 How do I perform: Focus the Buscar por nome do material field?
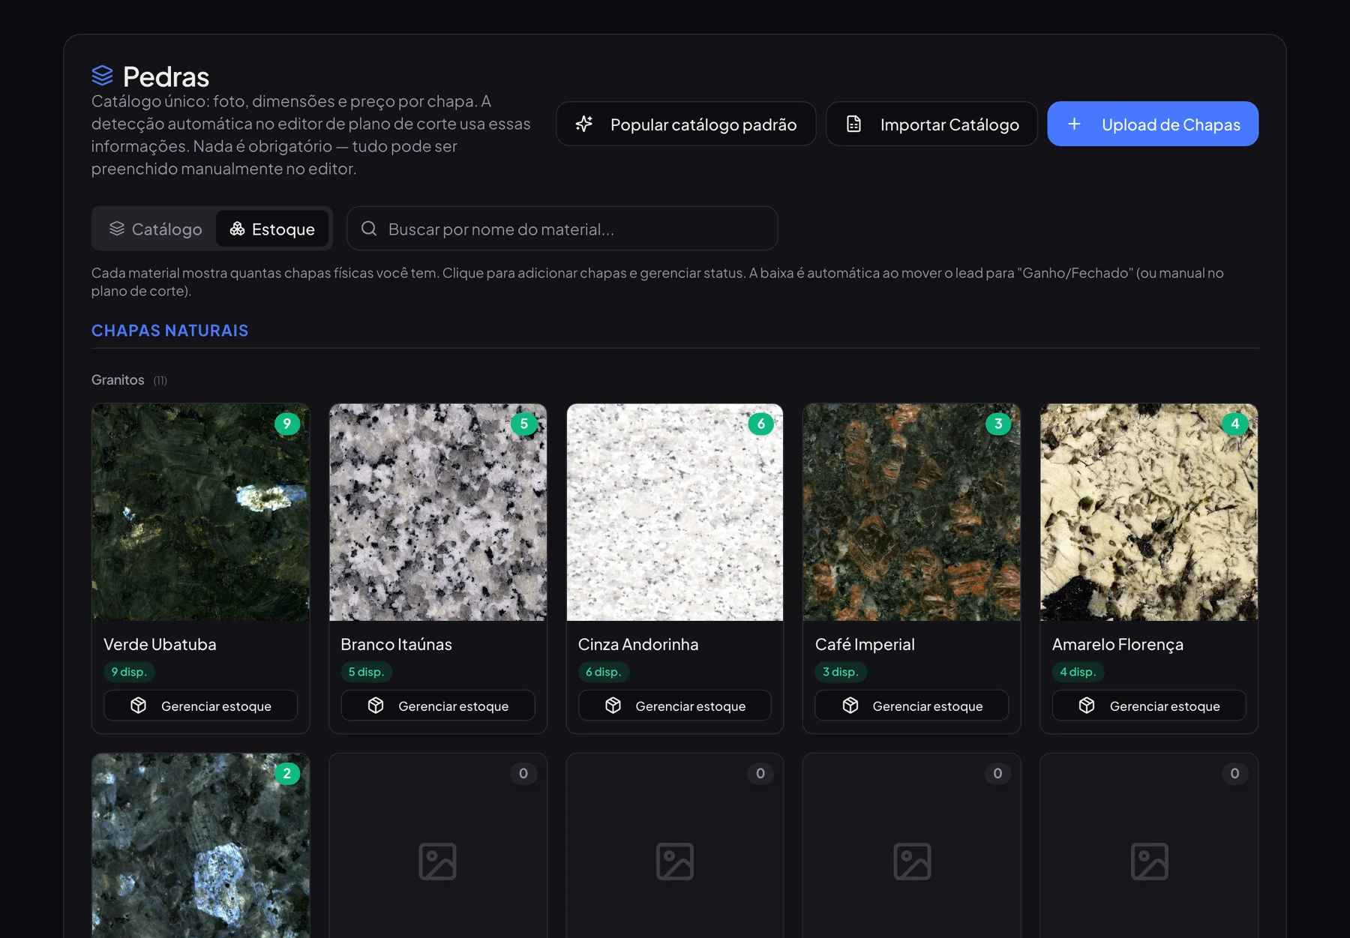562,229
